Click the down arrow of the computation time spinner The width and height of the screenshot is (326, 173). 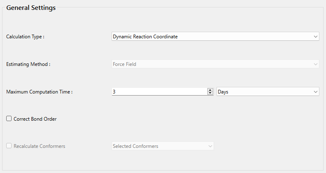point(210,93)
